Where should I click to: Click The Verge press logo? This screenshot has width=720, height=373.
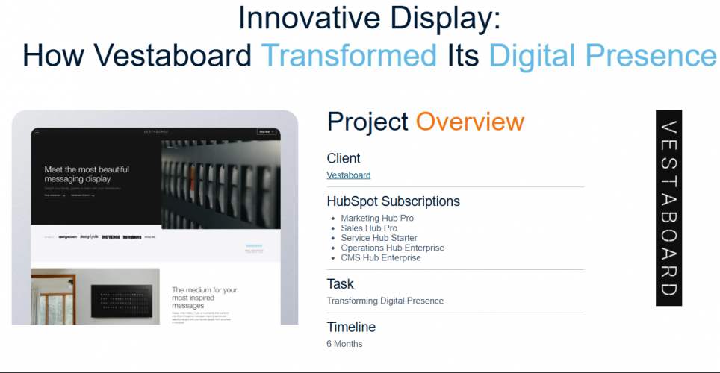(x=111, y=237)
